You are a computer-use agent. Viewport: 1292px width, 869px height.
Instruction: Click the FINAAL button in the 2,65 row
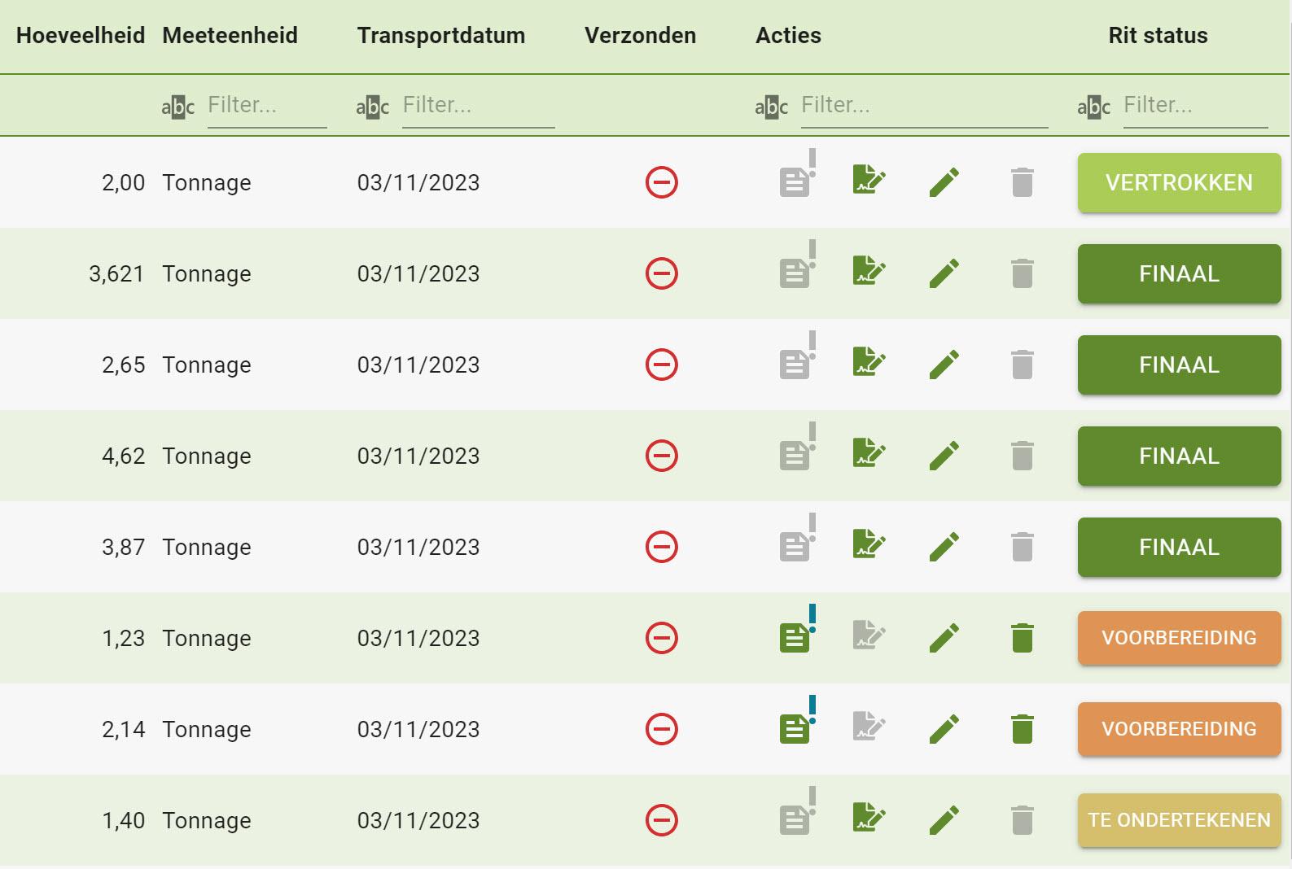coord(1179,365)
